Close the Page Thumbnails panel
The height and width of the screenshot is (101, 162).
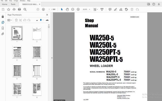pyautogui.click(x=47, y=15)
